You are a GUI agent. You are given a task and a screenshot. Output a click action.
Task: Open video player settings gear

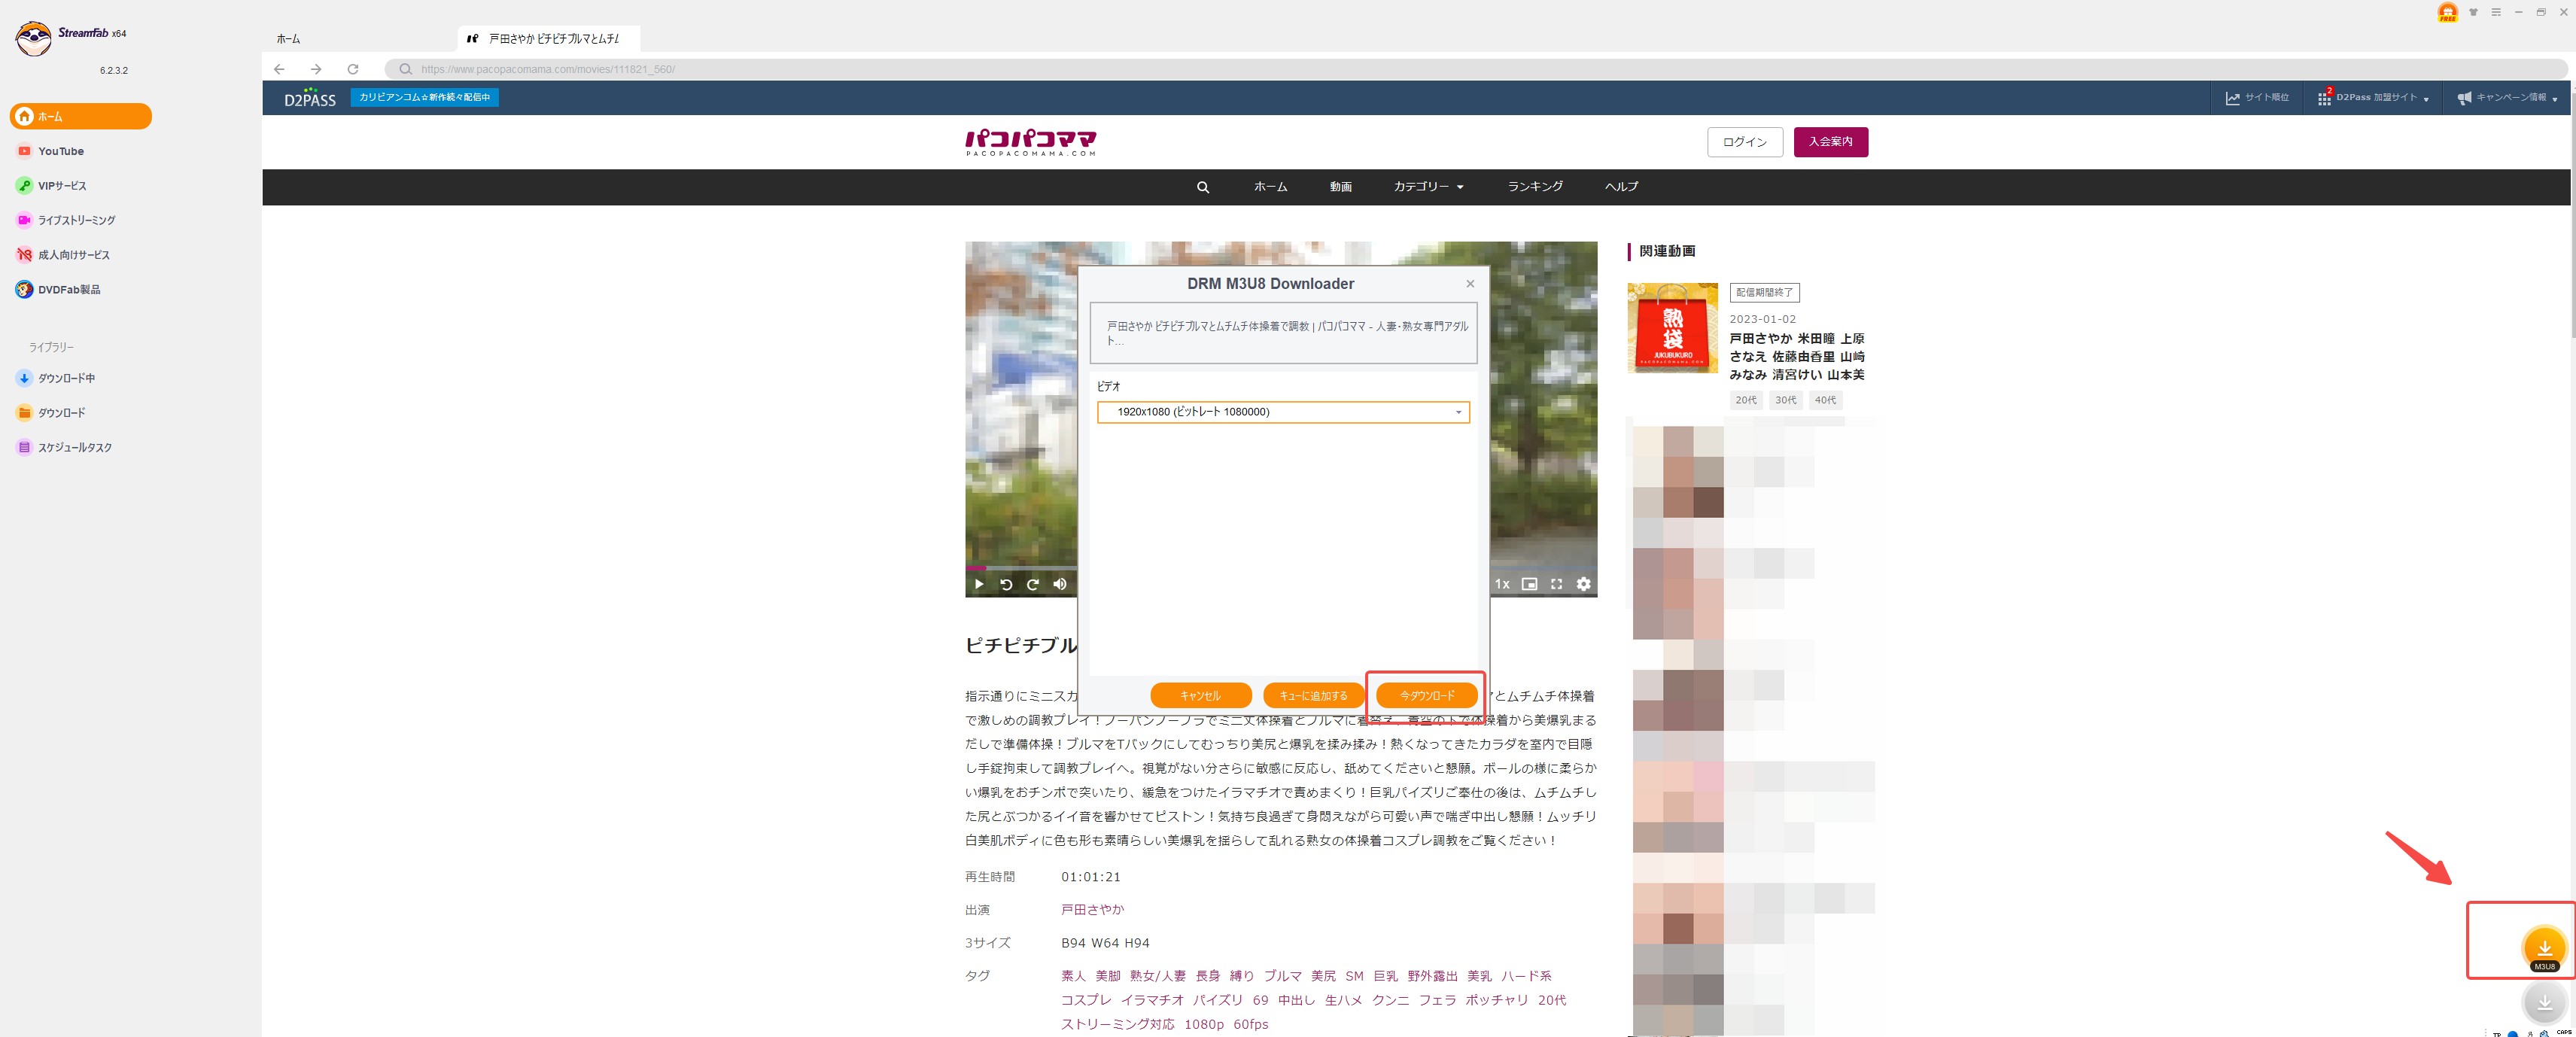1583,584
